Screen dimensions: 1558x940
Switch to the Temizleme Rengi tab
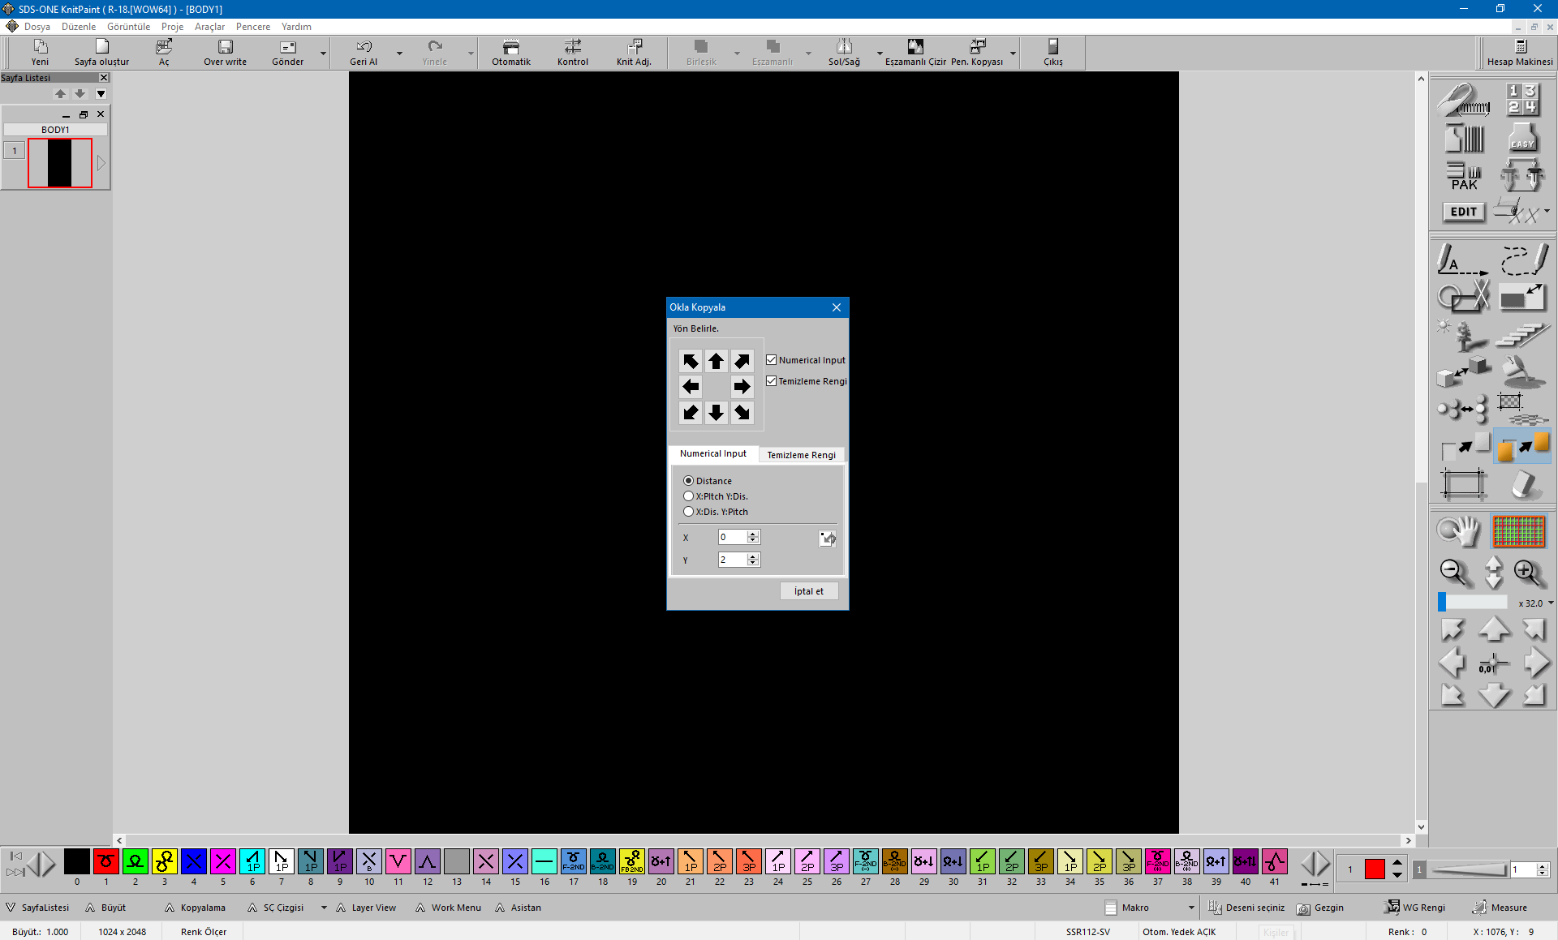pyautogui.click(x=801, y=455)
